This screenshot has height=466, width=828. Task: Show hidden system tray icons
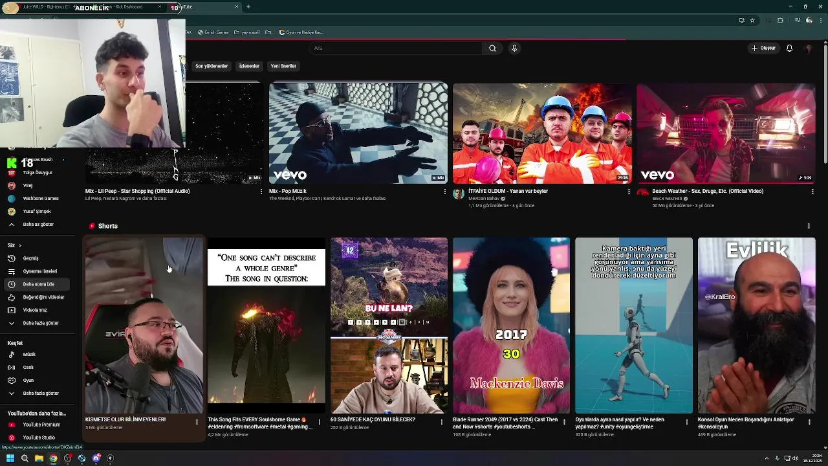(767, 458)
